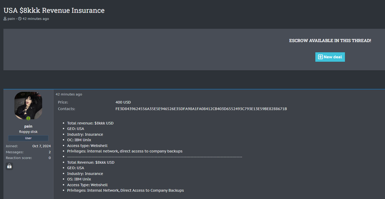
Task: Click the "User" rank banner
Action: tap(28, 138)
